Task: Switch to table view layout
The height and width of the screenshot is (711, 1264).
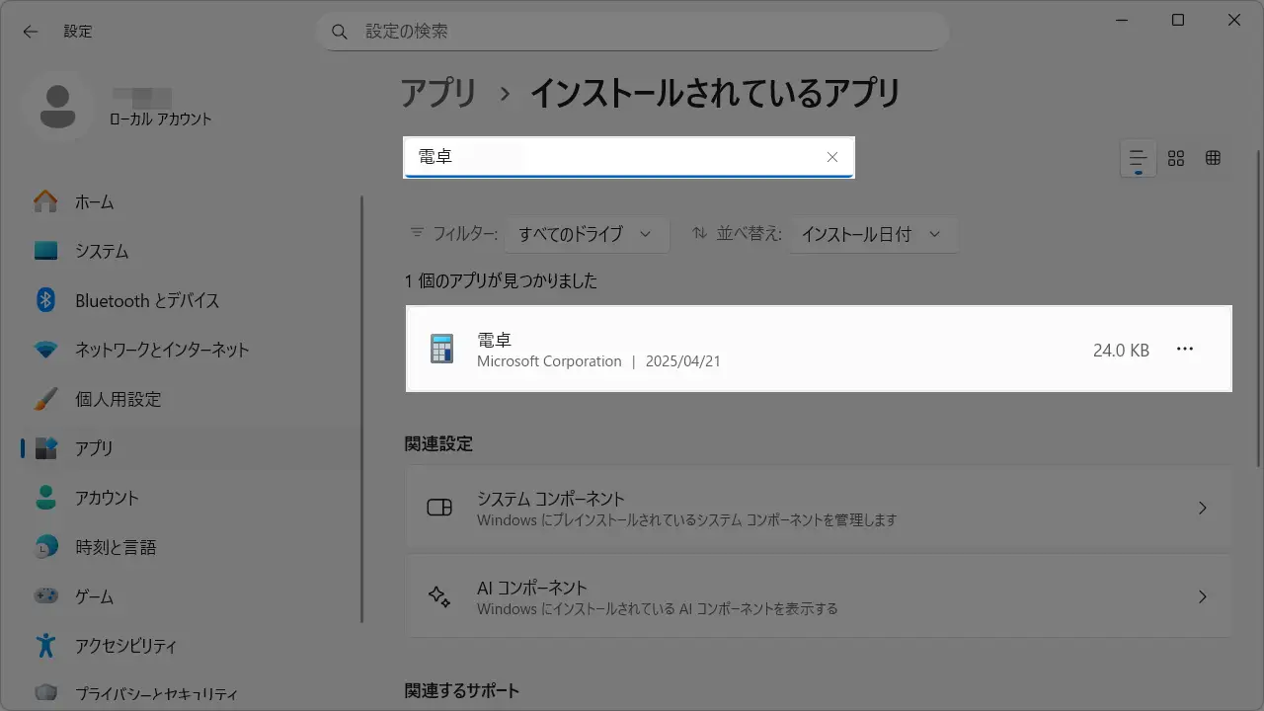Action: 1214,158
